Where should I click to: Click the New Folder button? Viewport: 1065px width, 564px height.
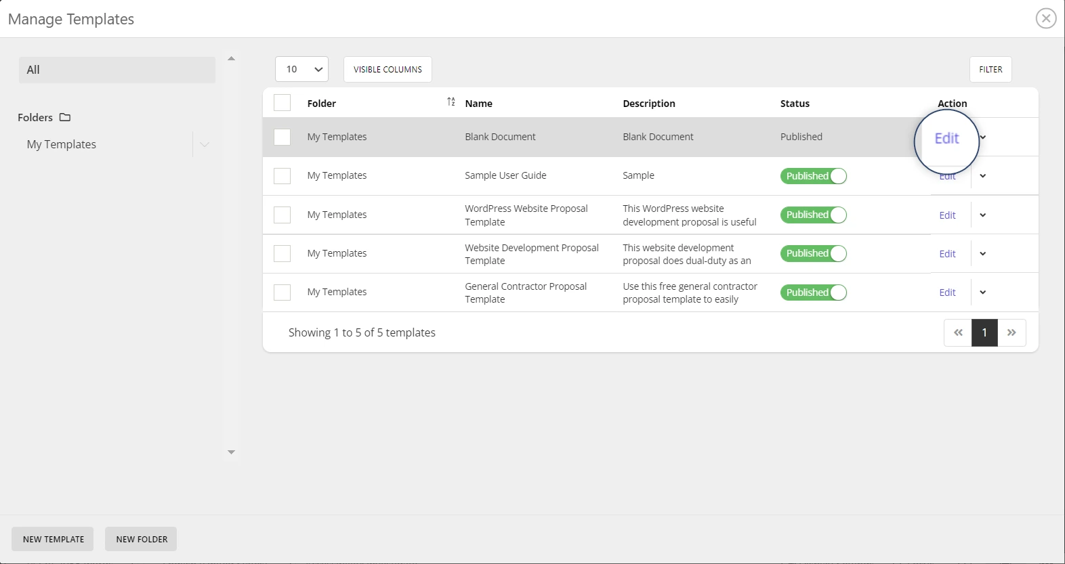point(142,539)
